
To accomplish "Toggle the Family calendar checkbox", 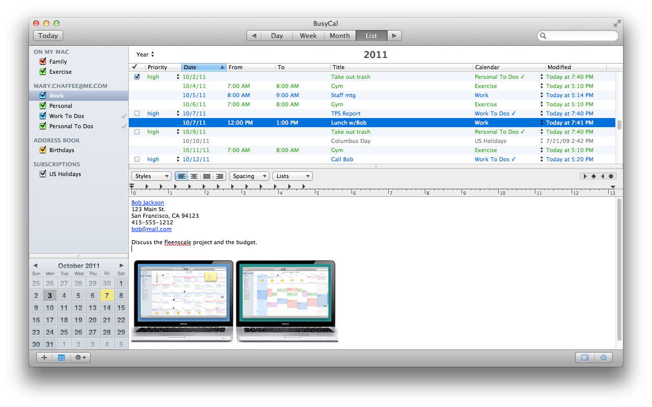I will tap(43, 61).
